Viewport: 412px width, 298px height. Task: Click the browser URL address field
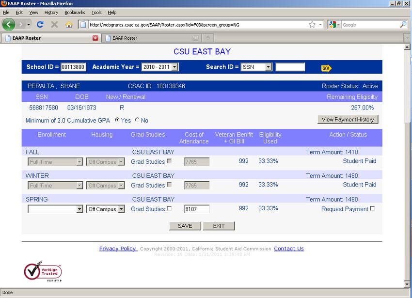point(197,25)
